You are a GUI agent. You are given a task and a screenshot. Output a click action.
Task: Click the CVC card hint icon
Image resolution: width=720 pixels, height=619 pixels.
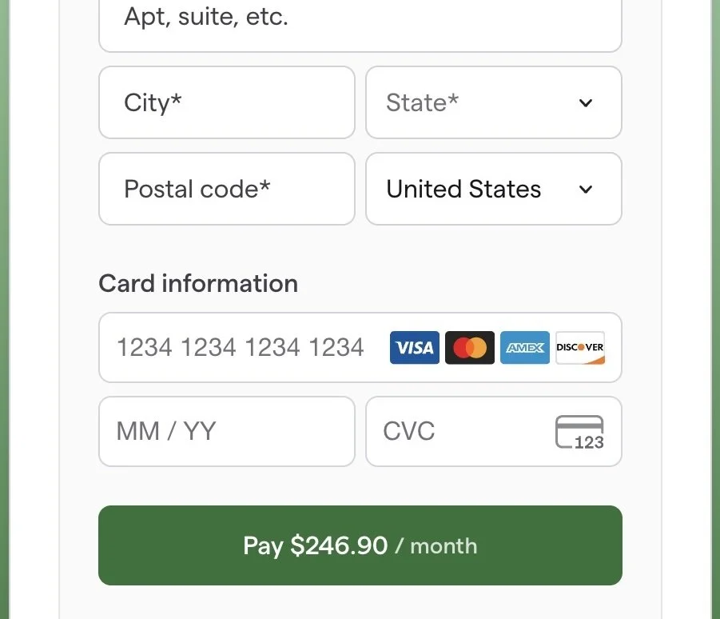click(x=579, y=432)
